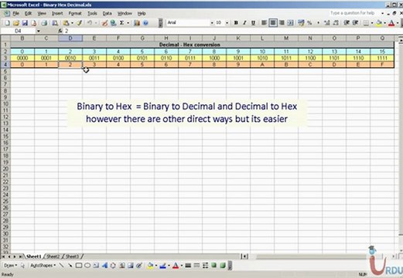Click Increase Decimal icon
The width and height of the screenshot is (403, 278).
(x=327, y=23)
